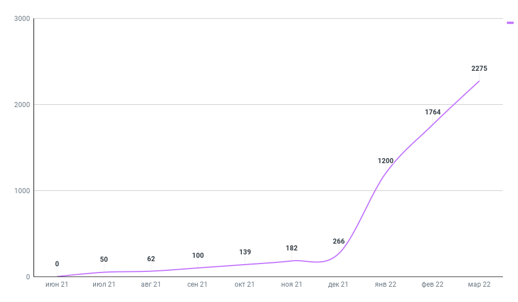
Task: Click the 139 data label
Action: (x=245, y=252)
